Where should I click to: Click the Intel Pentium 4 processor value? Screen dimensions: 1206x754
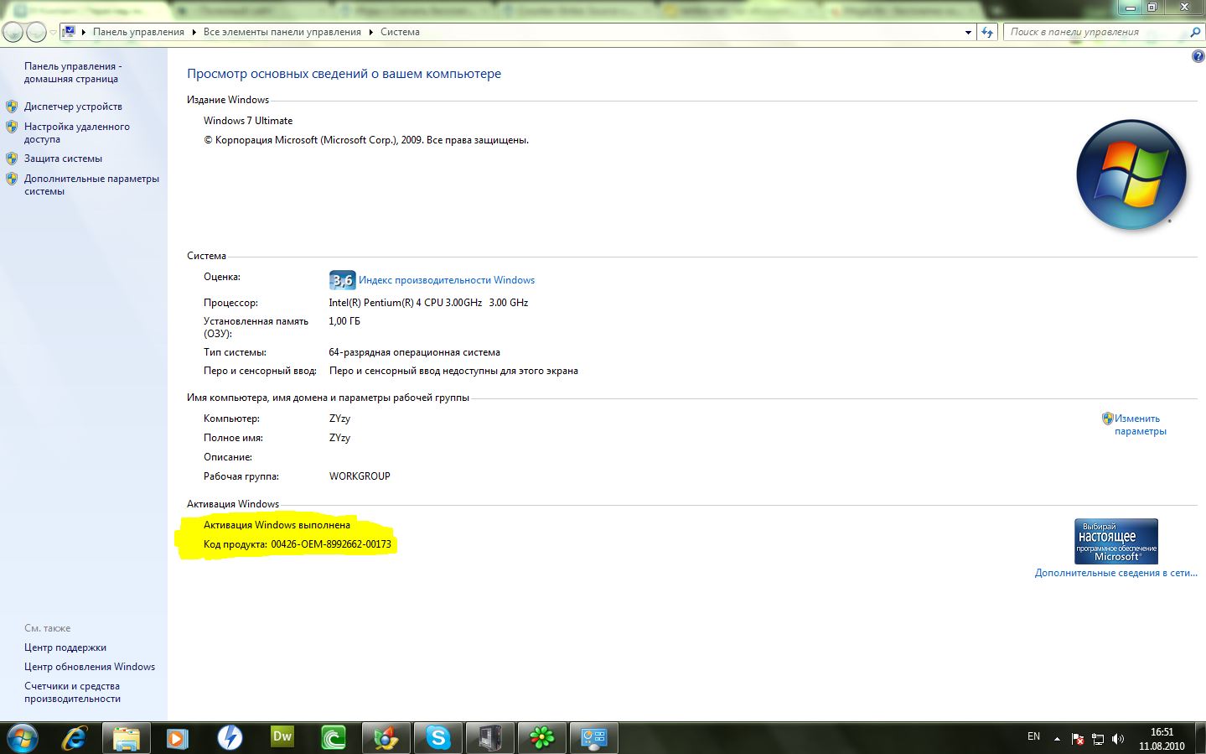428,303
